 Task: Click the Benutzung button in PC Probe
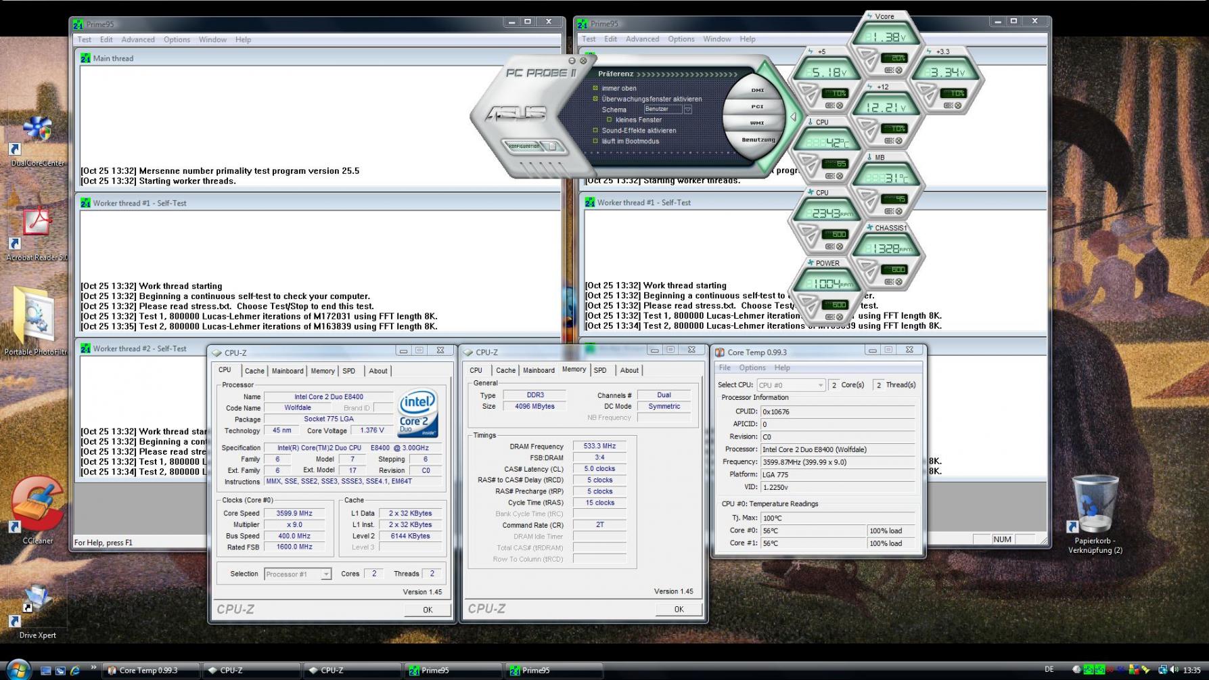(x=758, y=140)
